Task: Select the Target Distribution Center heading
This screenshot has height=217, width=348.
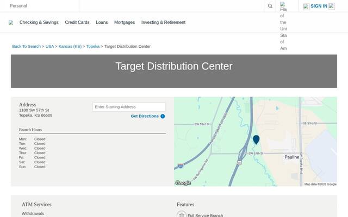Action: click(x=174, y=66)
